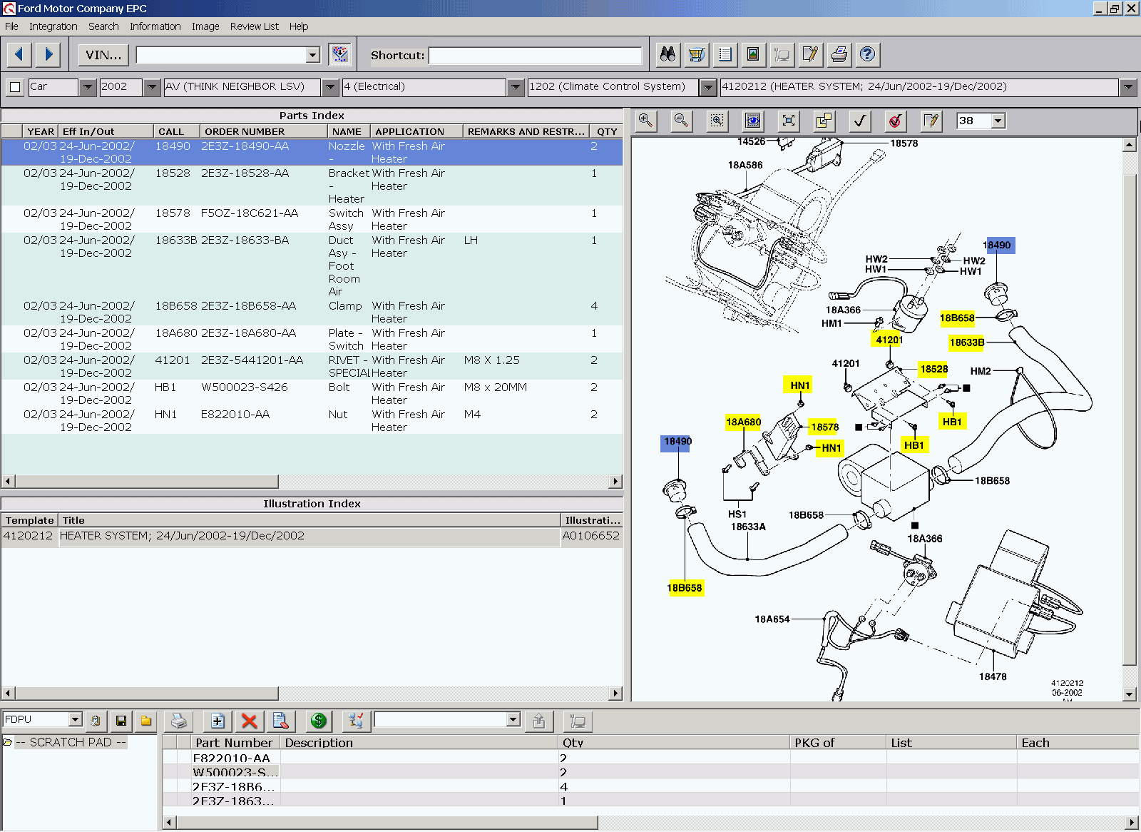Viewport: 1141px width, 832px height.
Task: Open the Image menu
Action: coord(205,26)
